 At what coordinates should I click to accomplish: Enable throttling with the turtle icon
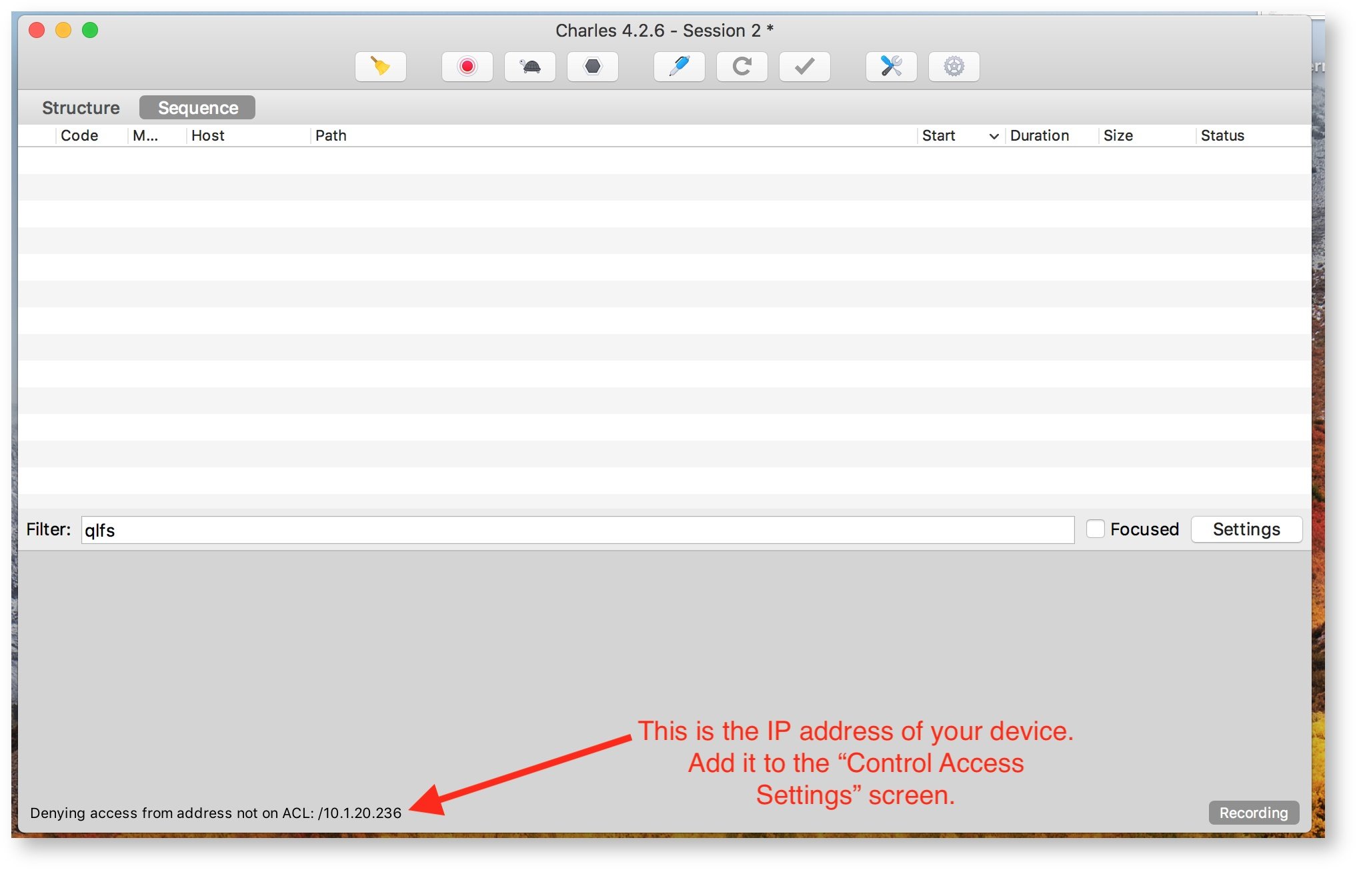(530, 67)
